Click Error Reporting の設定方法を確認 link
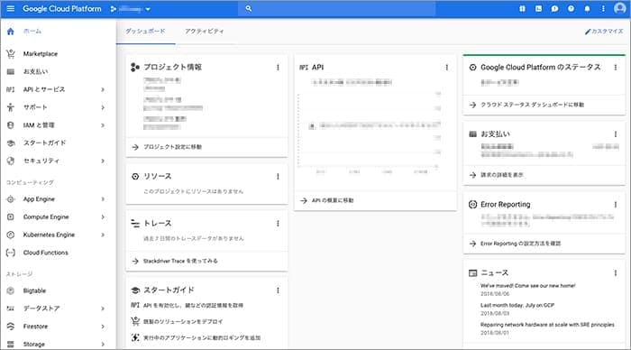The image size is (631, 350). (520, 244)
